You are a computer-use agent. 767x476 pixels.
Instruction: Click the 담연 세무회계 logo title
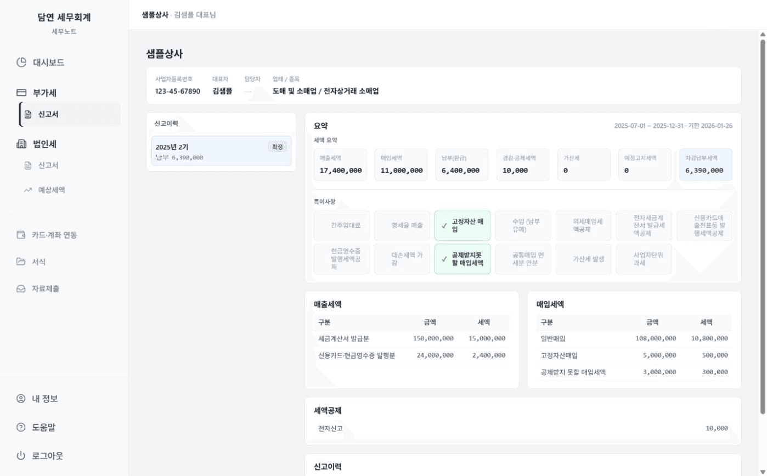(x=64, y=18)
